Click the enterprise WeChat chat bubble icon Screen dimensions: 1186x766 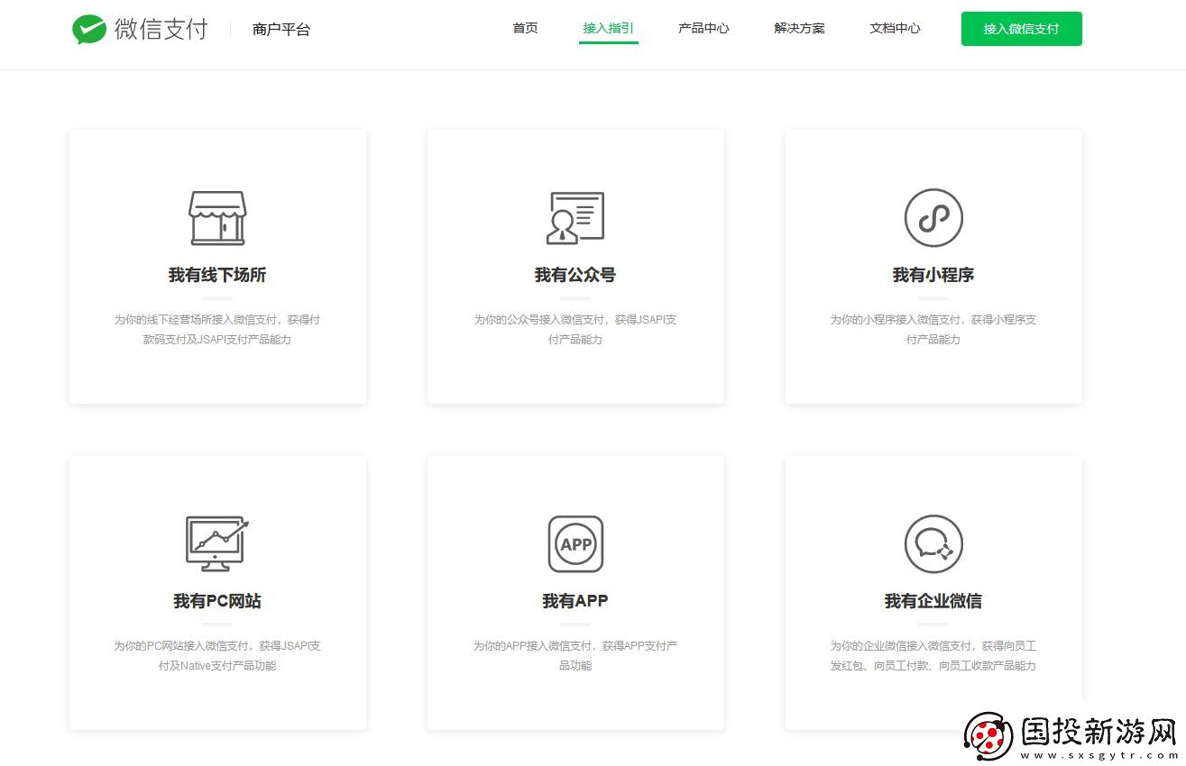click(x=933, y=543)
